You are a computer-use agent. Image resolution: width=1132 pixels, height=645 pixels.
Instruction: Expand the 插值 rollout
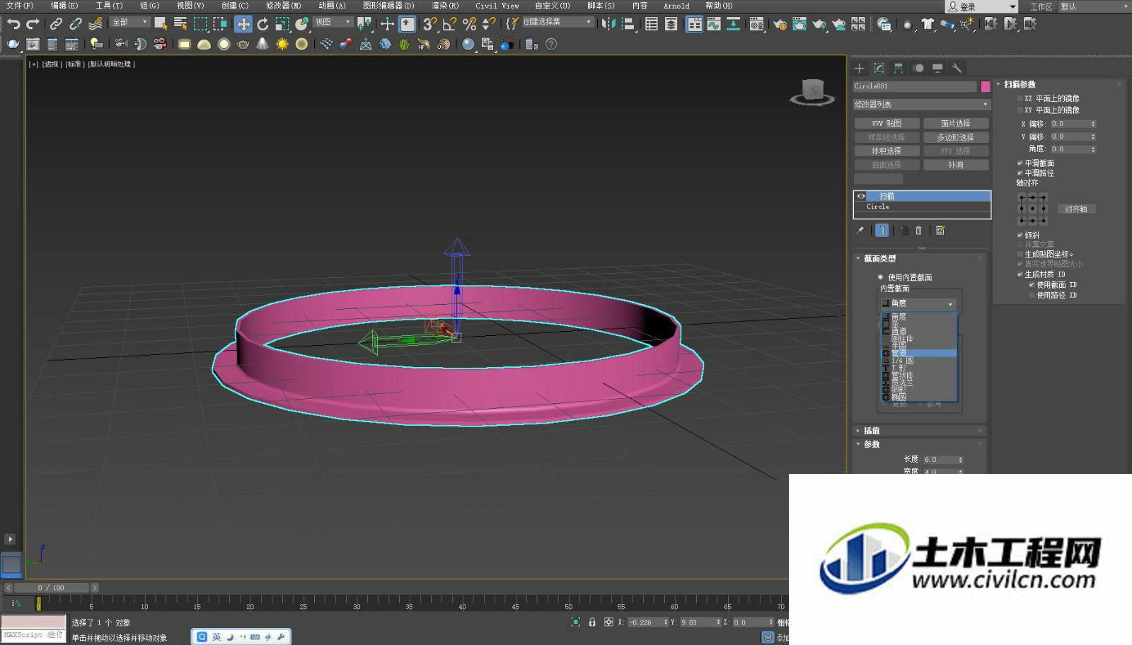coord(872,430)
